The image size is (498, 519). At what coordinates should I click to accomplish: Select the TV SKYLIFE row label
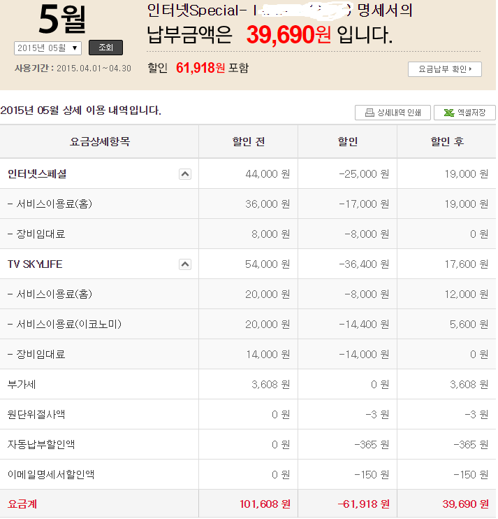point(36,264)
